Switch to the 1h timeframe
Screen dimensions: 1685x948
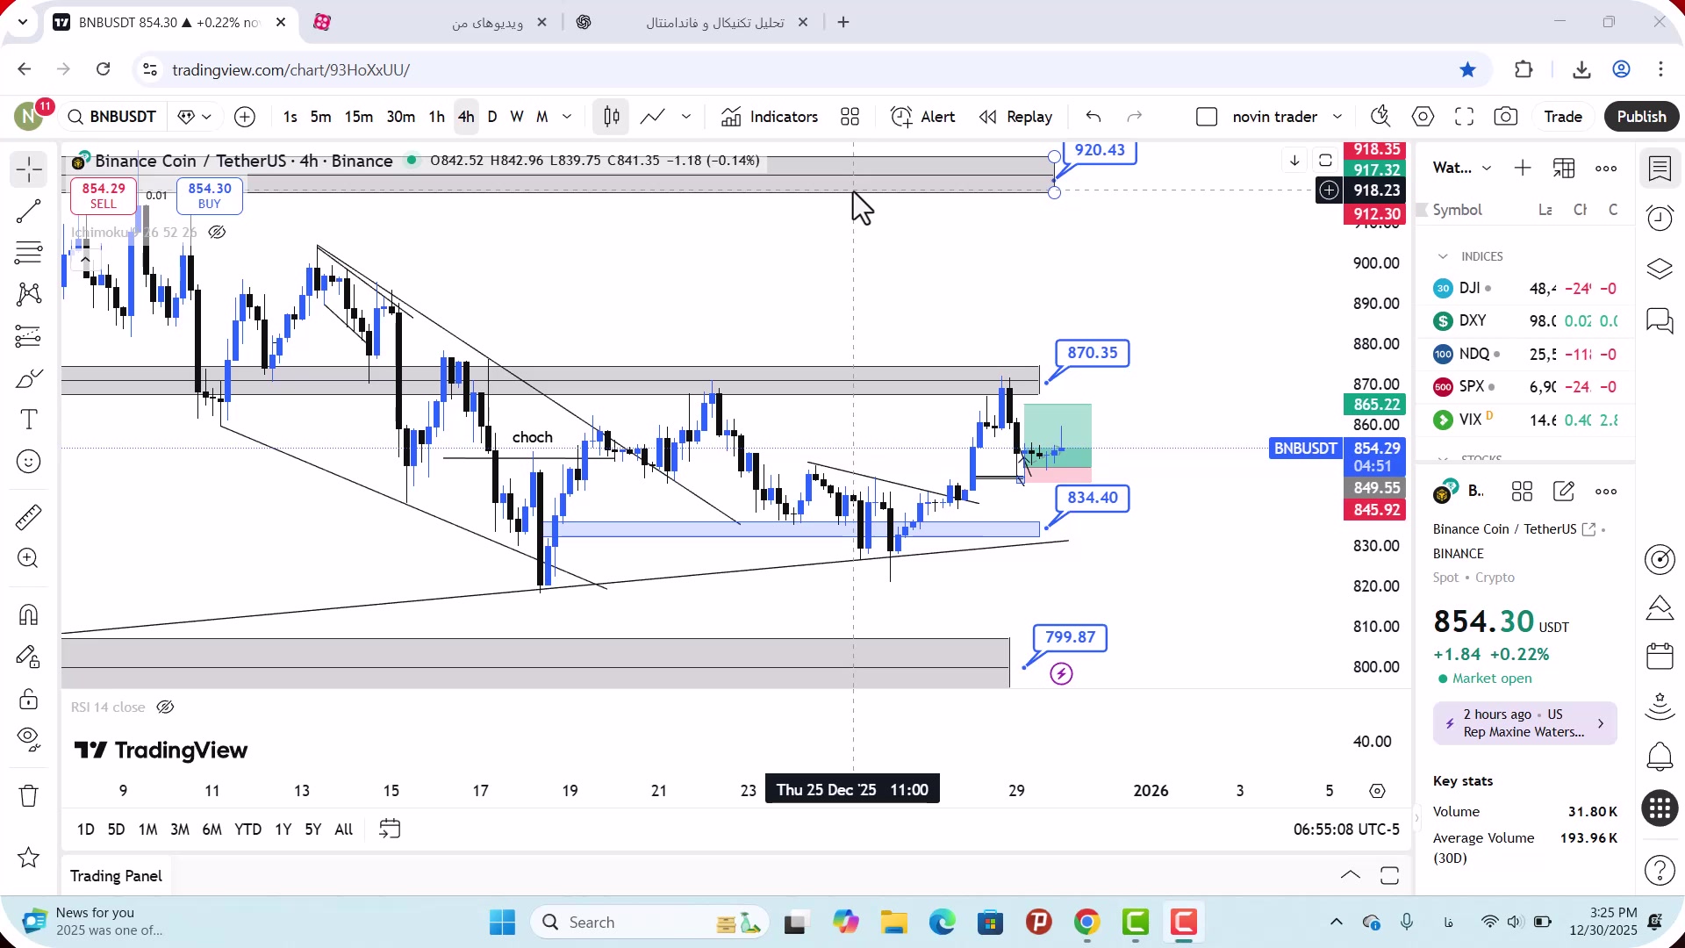coord(436,117)
